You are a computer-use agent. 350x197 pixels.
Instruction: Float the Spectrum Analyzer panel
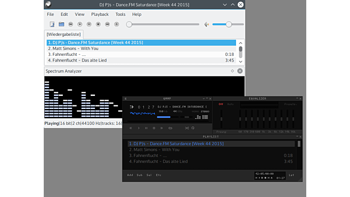point(232,71)
